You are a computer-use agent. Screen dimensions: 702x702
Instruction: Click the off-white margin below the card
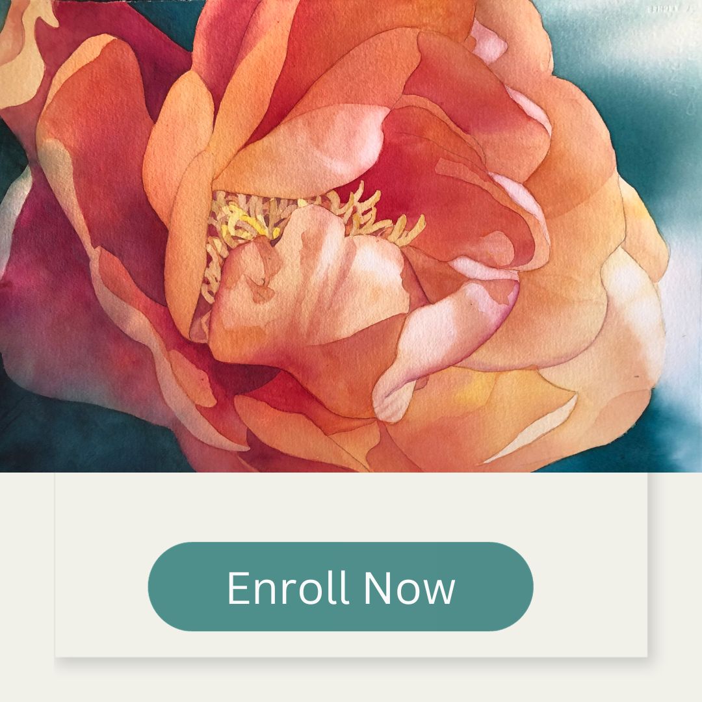351,685
